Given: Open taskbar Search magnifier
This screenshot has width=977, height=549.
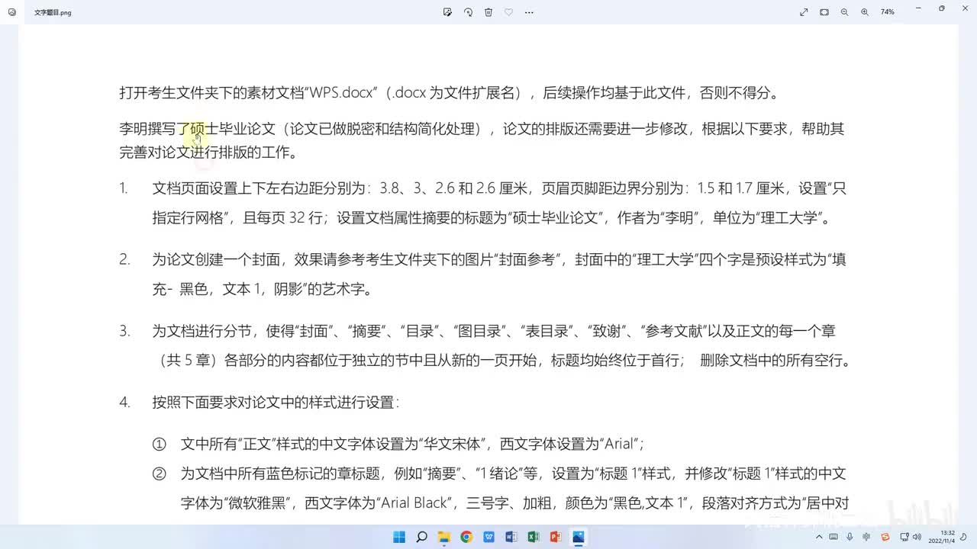Looking at the screenshot, I should tap(421, 537).
